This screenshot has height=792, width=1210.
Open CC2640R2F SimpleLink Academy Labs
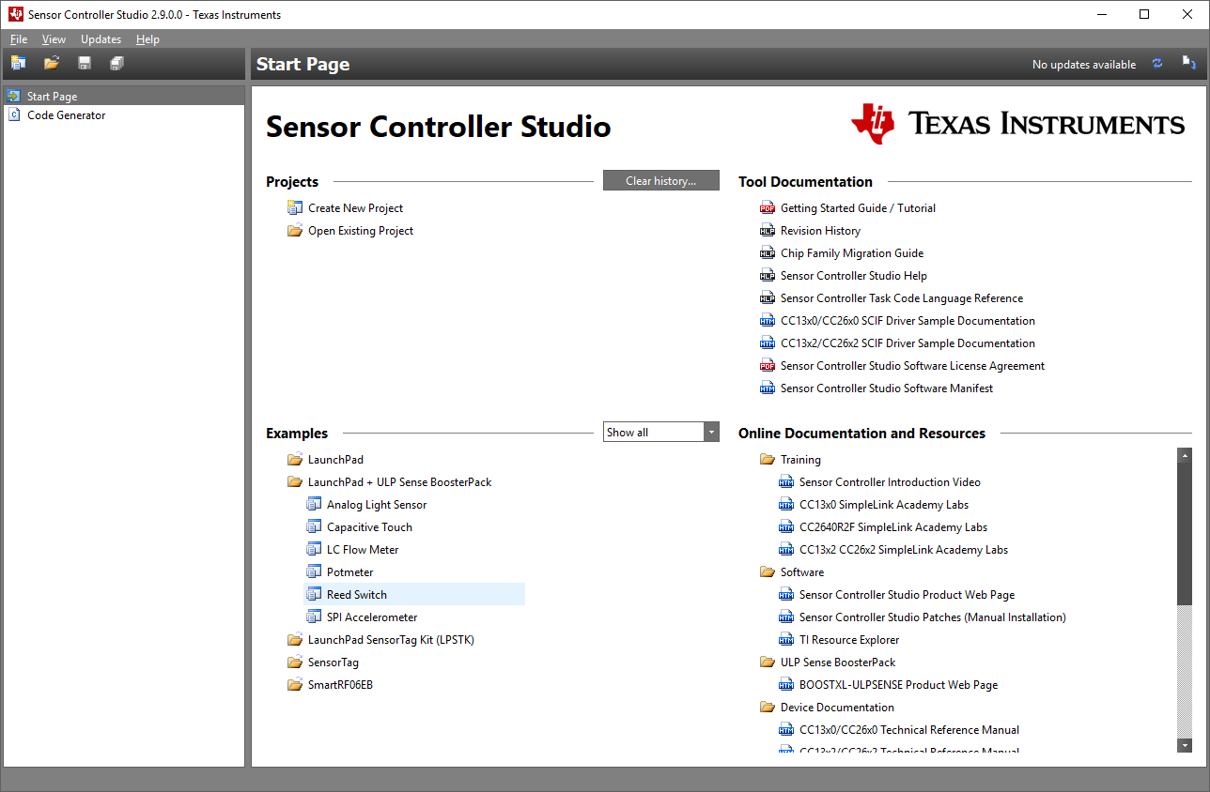[x=893, y=527]
